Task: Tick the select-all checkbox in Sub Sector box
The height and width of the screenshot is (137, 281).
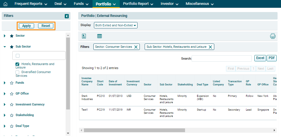Action: tap(18, 56)
